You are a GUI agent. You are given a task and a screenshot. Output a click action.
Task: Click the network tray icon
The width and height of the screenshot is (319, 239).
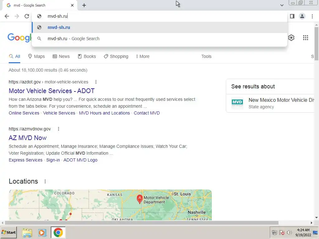point(274,232)
